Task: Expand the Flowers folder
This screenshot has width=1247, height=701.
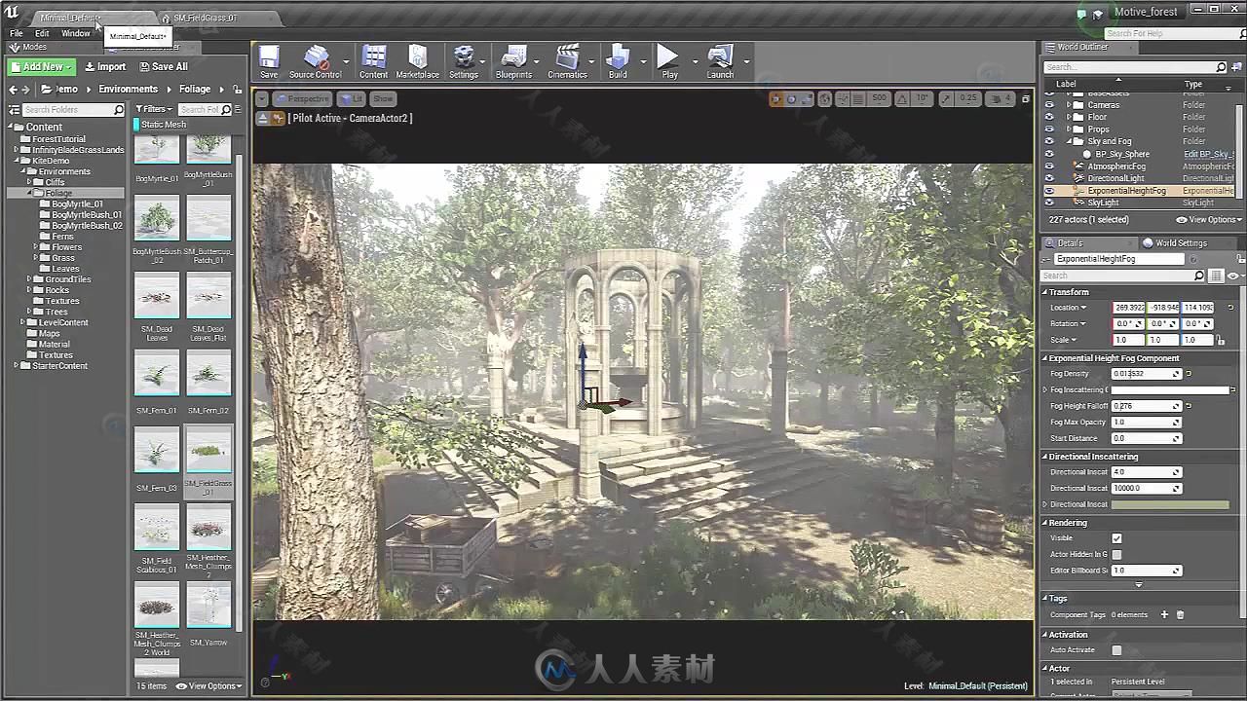Action: click(x=37, y=247)
